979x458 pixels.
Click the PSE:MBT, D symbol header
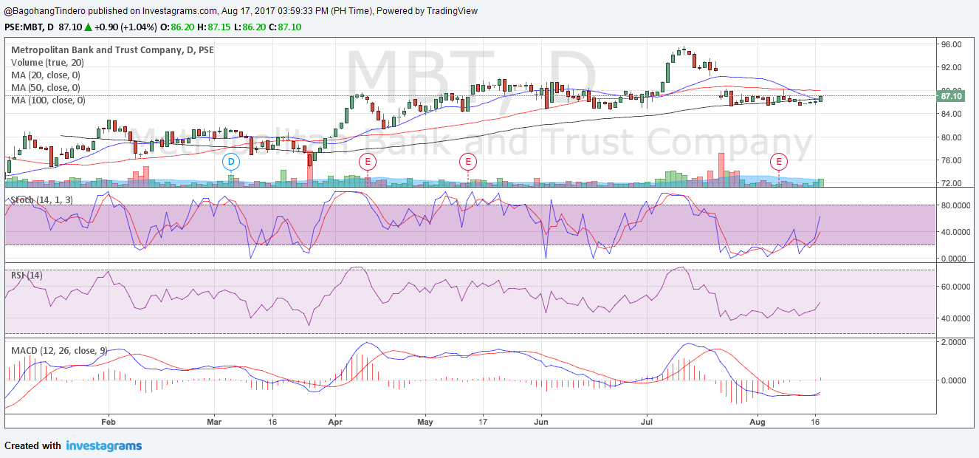(x=30, y=27)
